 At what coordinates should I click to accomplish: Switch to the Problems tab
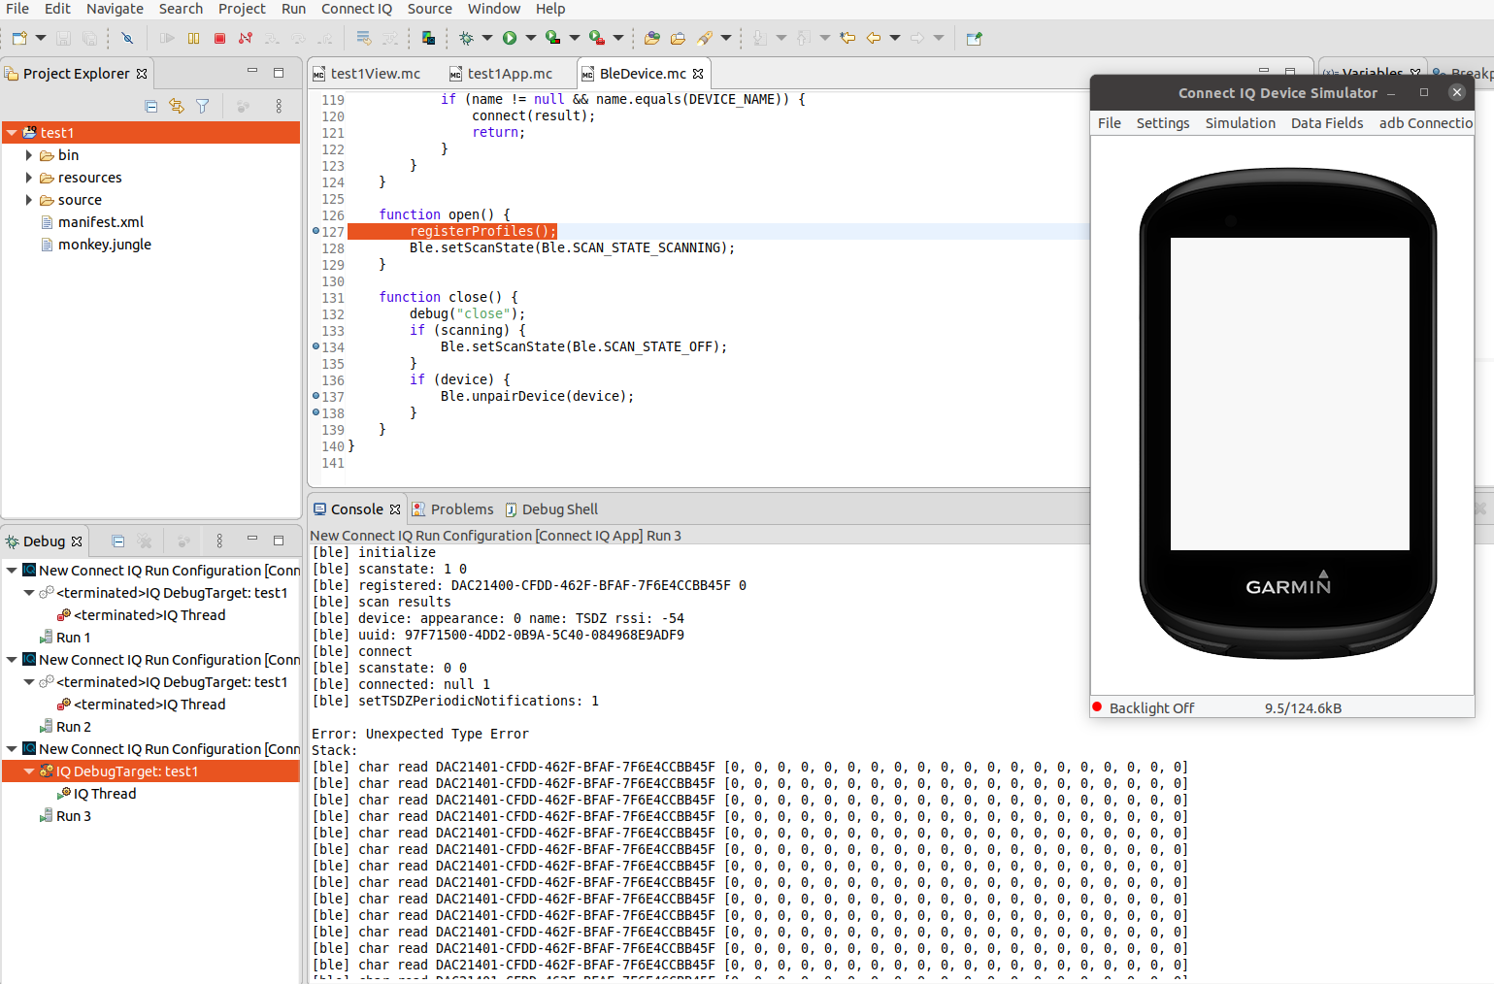(x=452, y=509)
